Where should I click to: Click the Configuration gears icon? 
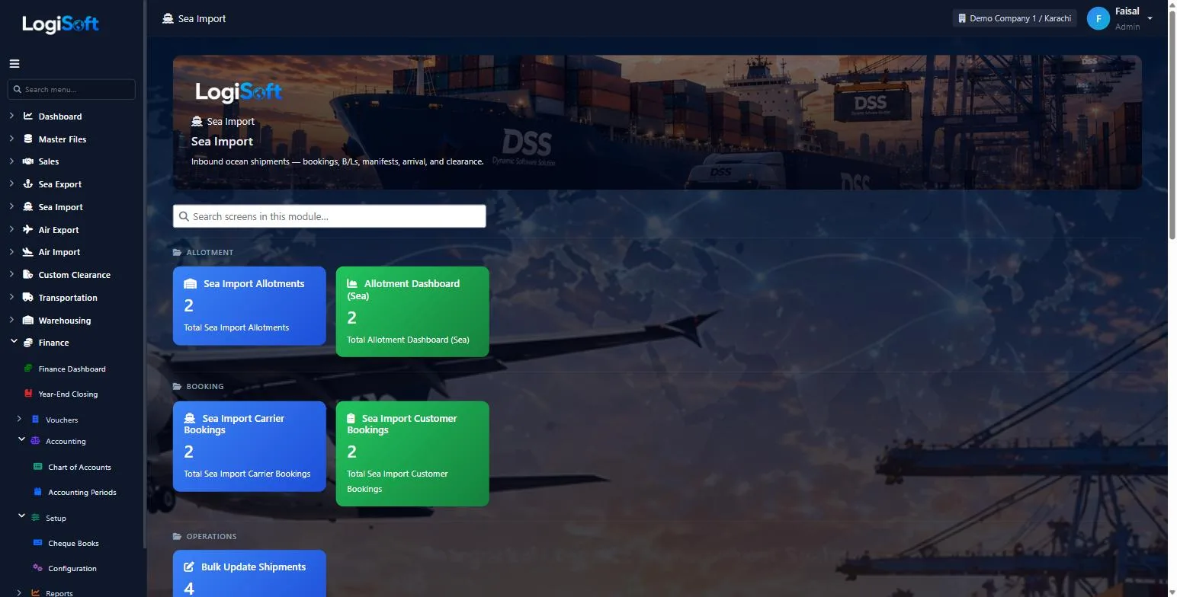click(38, 568)
